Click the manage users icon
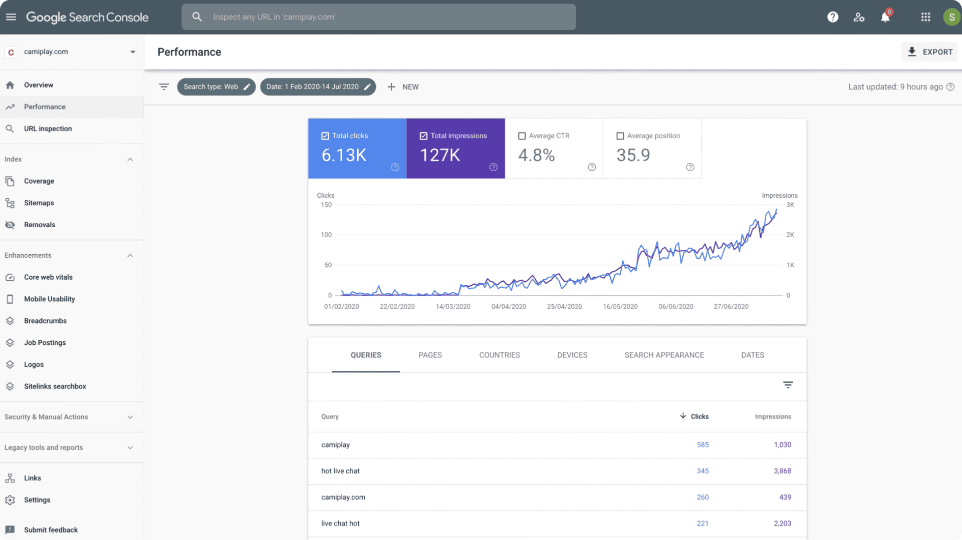 tap(859, 18)
